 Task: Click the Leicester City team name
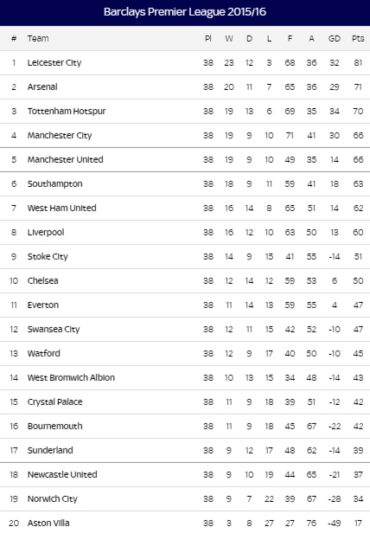pyautogui.click(x=54, y=63)
